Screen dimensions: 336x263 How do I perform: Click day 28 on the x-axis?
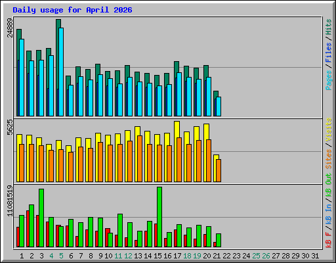(x=285, y=256)
